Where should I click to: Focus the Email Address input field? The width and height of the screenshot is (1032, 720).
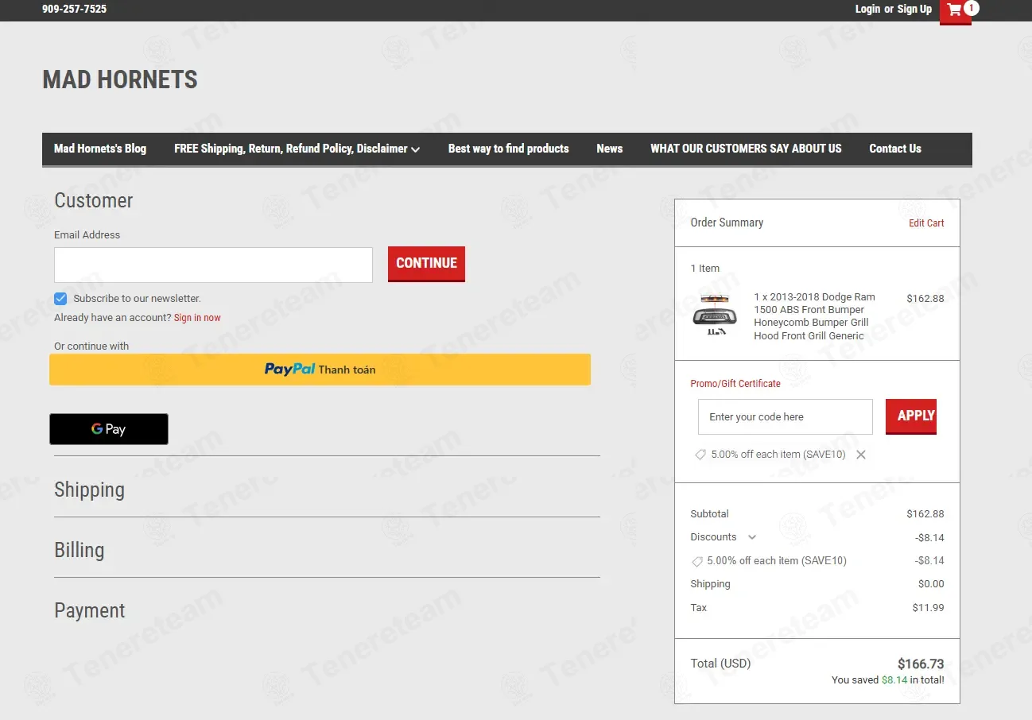(213, 265)
